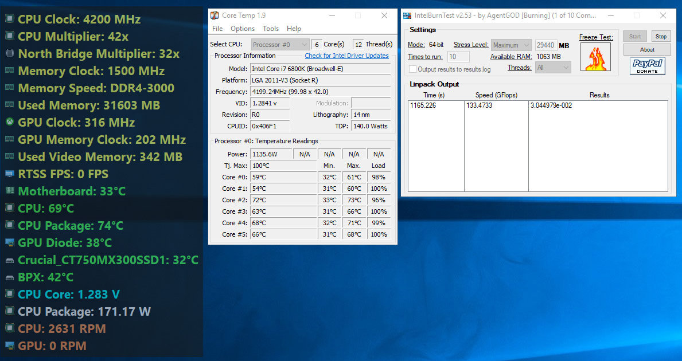This screenshot has height=361, width=682.
Task: Click the Xbox icon beside GPU Clock
Action: [x=9, y=123]
